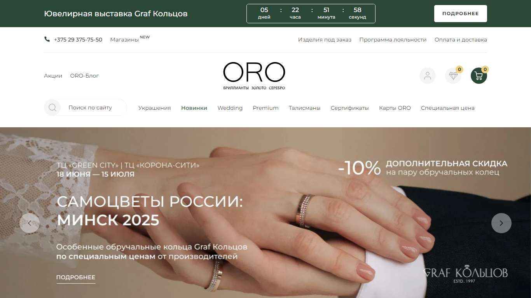Viewport: 531px width, 298px height.
Task: Click the countdown timer box
Action: click(311, 14)
